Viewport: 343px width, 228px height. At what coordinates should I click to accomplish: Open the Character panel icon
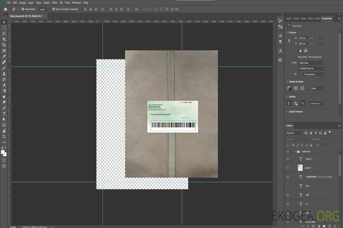[280, 36]
